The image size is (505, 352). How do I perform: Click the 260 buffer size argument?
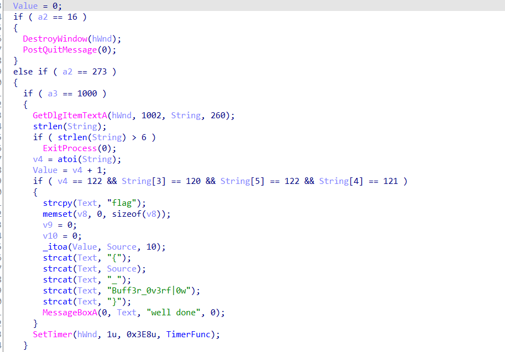218,116
